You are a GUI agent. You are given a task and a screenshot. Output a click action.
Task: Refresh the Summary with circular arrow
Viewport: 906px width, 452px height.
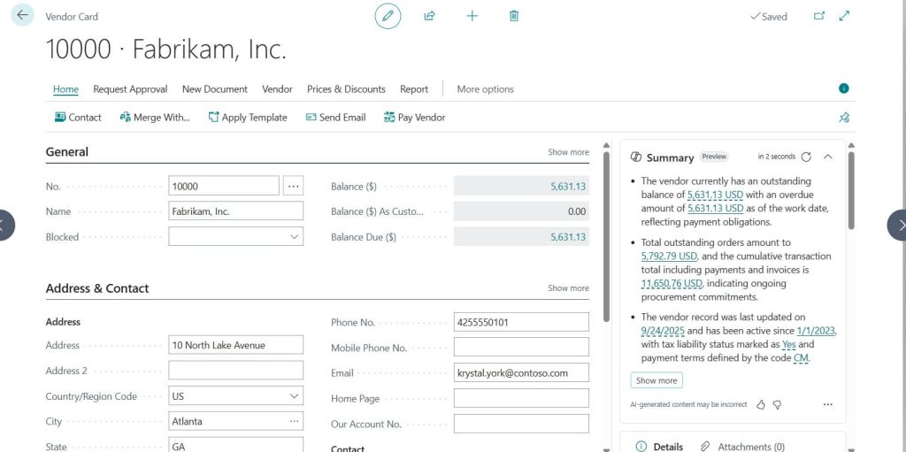(807, 157)
